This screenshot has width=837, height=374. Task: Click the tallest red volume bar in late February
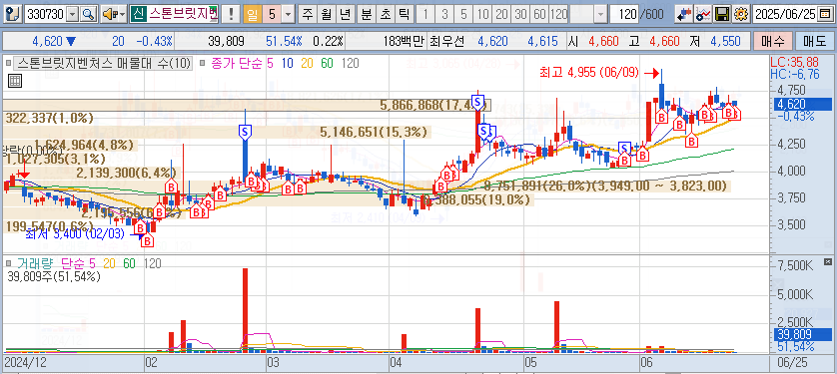click(245, 309)
